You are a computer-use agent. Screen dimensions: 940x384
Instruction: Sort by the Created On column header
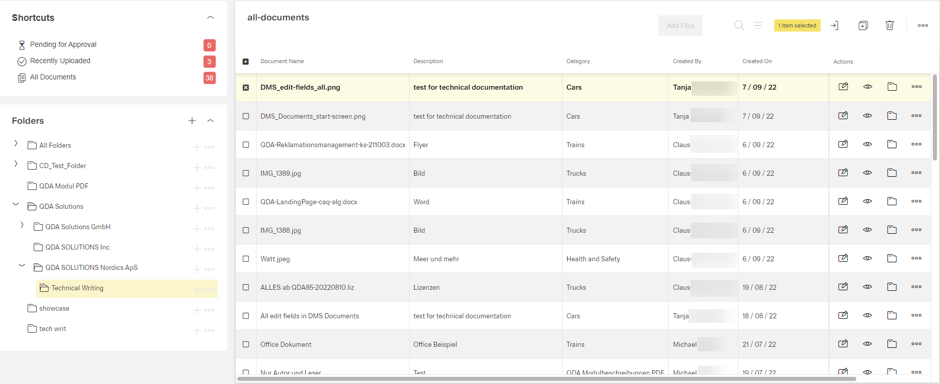[757, 61]
